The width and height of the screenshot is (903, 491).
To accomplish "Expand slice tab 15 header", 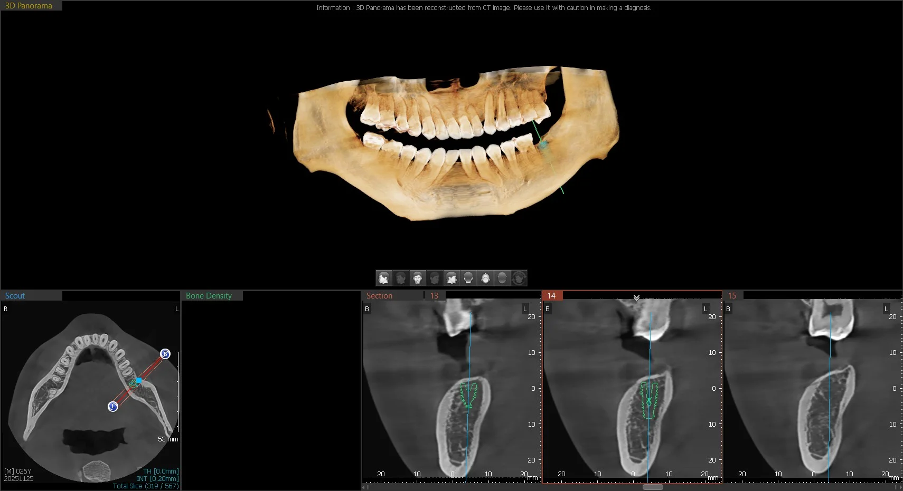I will [733, 295].
